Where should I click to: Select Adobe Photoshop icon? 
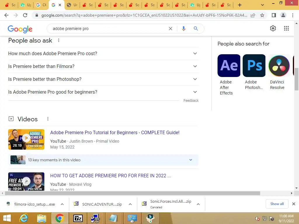[x=254, y=66]
